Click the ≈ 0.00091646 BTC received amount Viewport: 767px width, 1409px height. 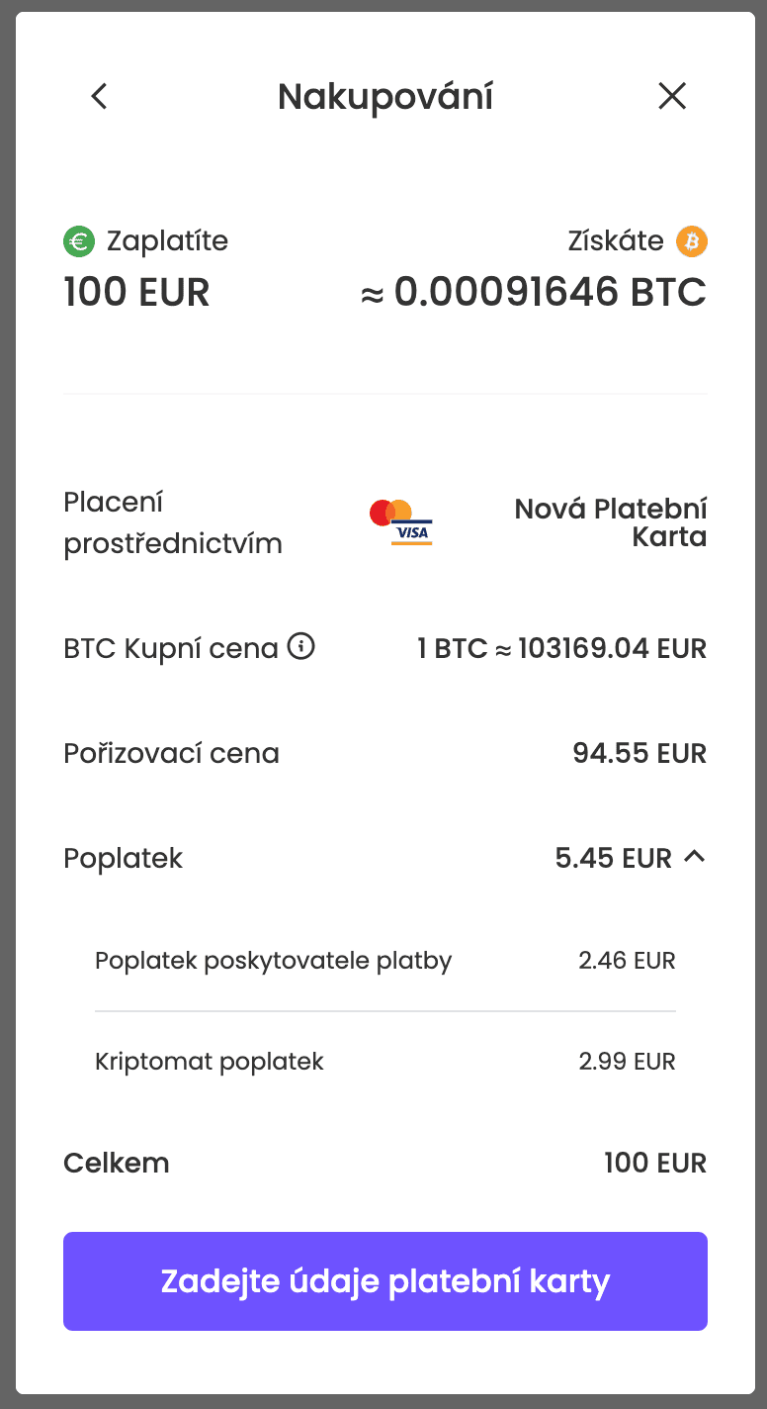[x=534, y=293]
